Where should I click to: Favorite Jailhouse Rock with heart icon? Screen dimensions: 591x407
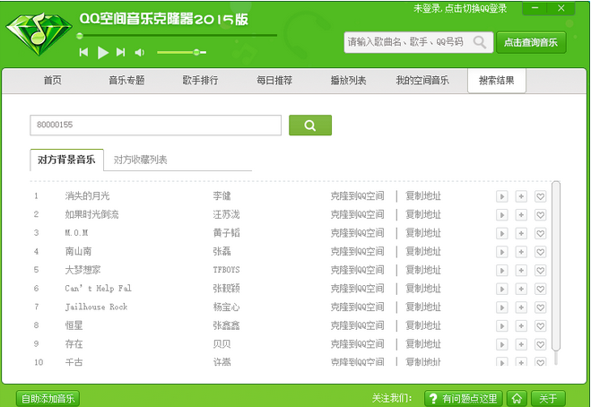click(540, 307)
